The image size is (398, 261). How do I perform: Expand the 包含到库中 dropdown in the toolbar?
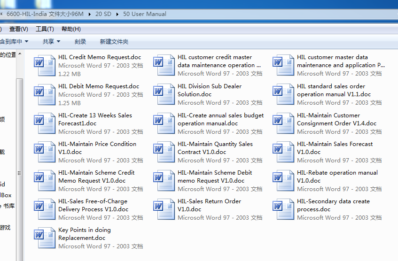[14, 42]
